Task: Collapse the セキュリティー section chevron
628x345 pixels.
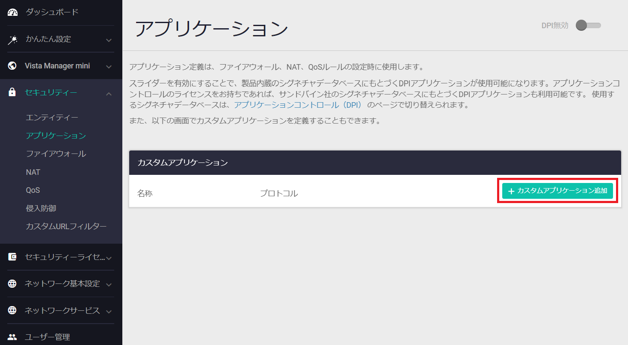Action: pyautogui.click(x=109, y=93)
